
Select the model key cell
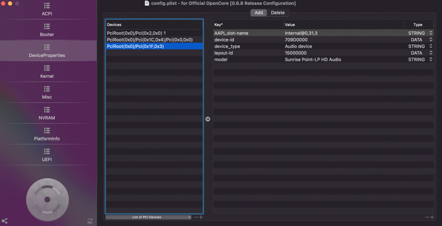coord(221,60)
